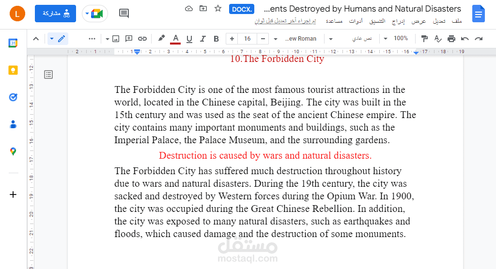The width and height of the screenshot is (496, 269).
Task: Click the blue مشاركة share button
Action: (x=55, y=14)
